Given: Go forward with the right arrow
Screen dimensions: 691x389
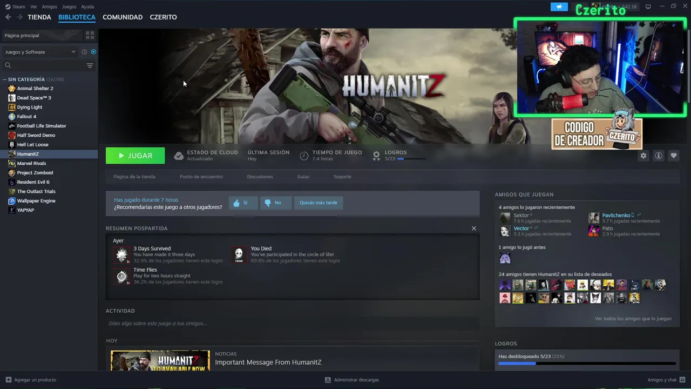Looking at the screenshot, I should pyautogui.click(x=19, y=17).
